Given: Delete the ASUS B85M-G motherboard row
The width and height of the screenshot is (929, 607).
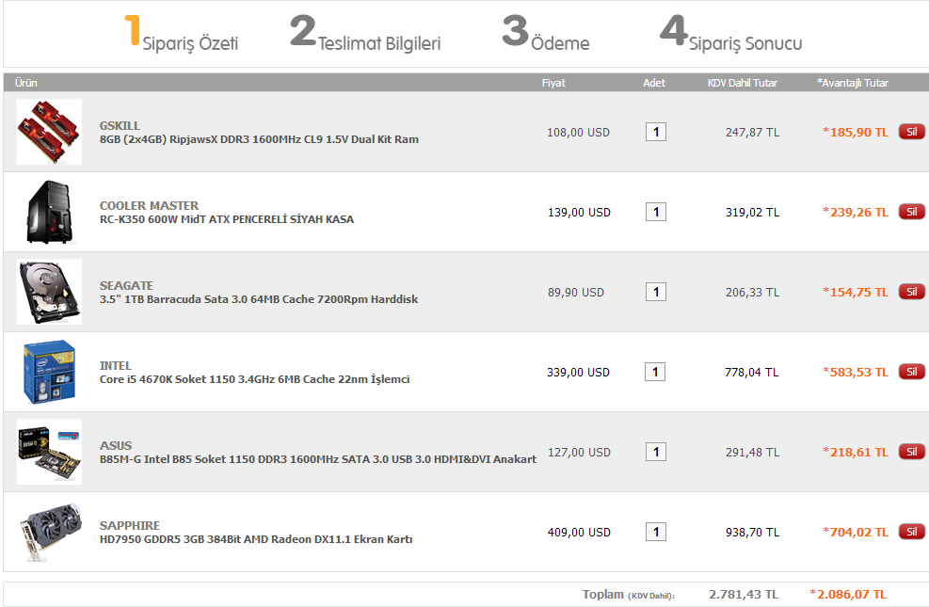Looking at the screenshot, I should 911,452.
